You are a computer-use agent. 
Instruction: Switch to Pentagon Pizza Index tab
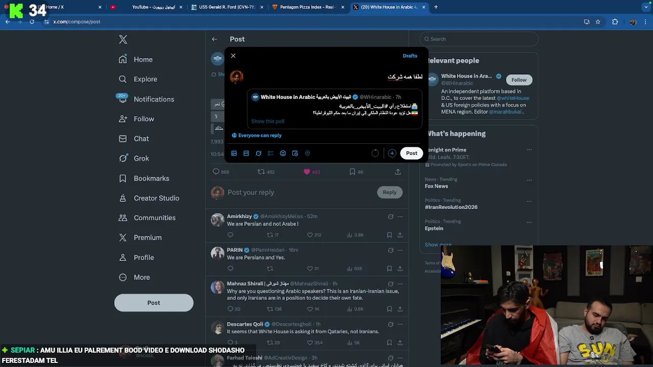click(307, 7)
